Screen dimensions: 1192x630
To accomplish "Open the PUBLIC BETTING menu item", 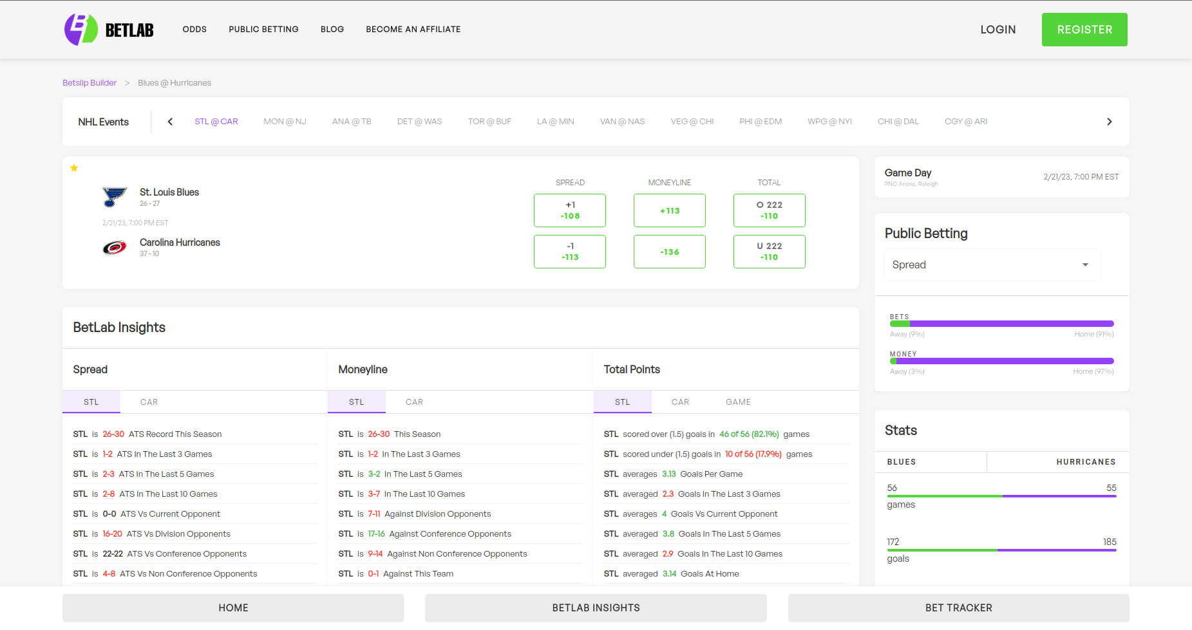I will 263,29.
